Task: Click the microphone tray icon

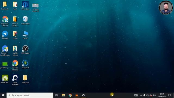Action: tap(144, 95)
